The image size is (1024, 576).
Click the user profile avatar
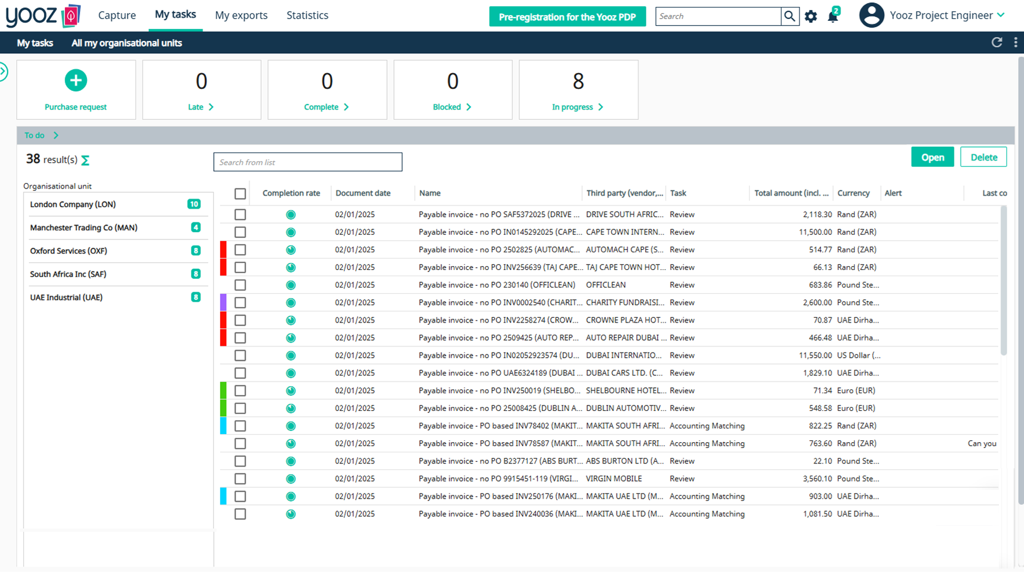(x=871, y=15)
